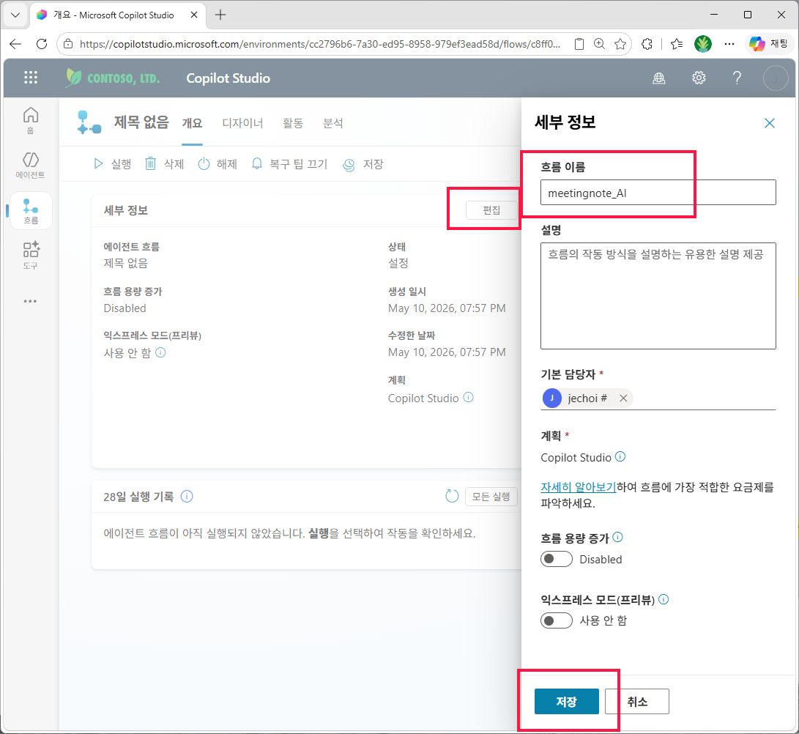
Task: Click 복구 팁 끄기 bell option
Action: tap(289, 164)
